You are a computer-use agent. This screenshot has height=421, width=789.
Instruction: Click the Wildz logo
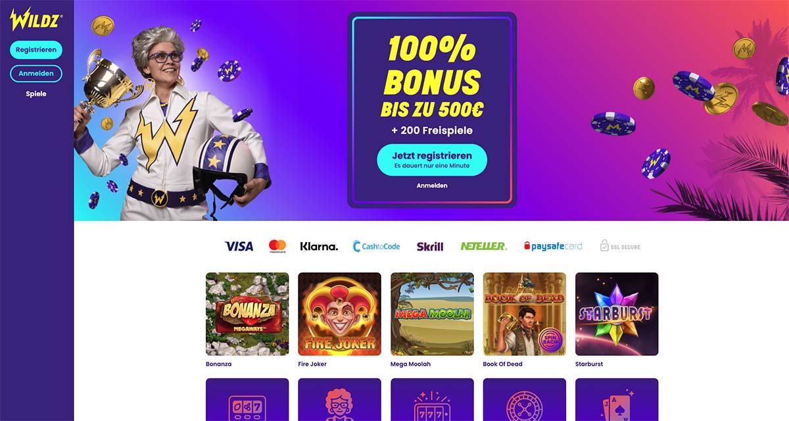pyautogui.click(x=36, y=20)
